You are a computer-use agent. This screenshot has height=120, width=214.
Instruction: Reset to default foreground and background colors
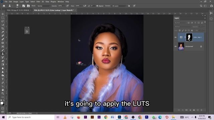(x=1, y=100)
